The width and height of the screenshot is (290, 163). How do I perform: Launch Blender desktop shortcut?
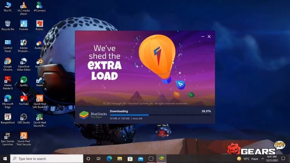pos(39,63)
